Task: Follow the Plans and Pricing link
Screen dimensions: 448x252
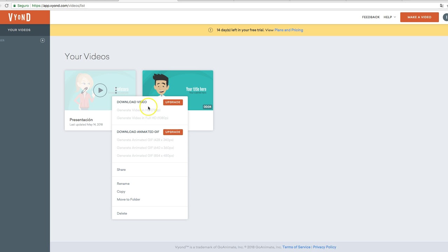Action: [289, 30]
